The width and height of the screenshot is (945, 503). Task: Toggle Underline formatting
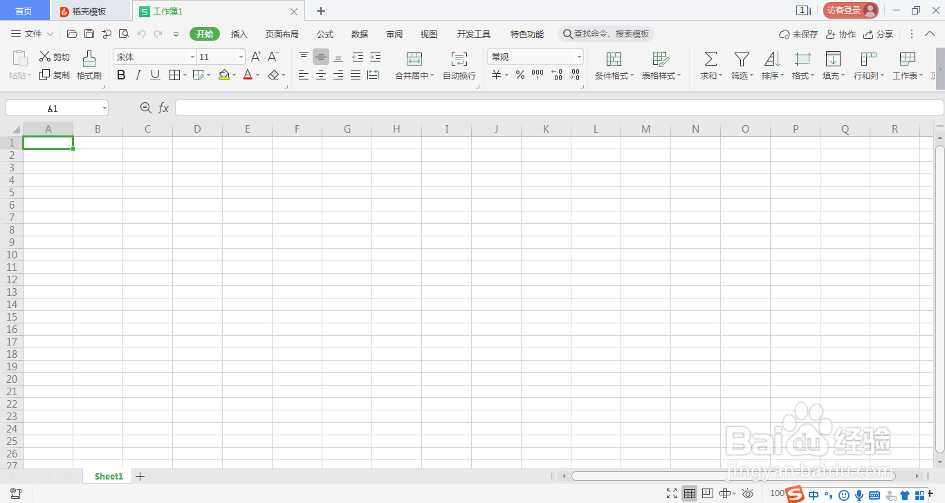(x=155, y=75)
